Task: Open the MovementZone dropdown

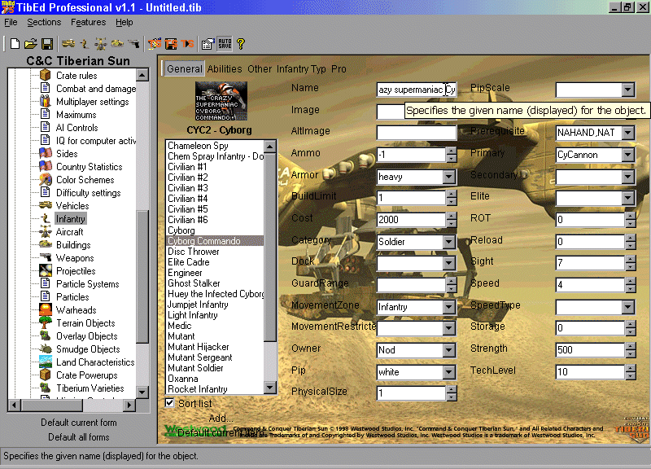Action: [448, 307]
